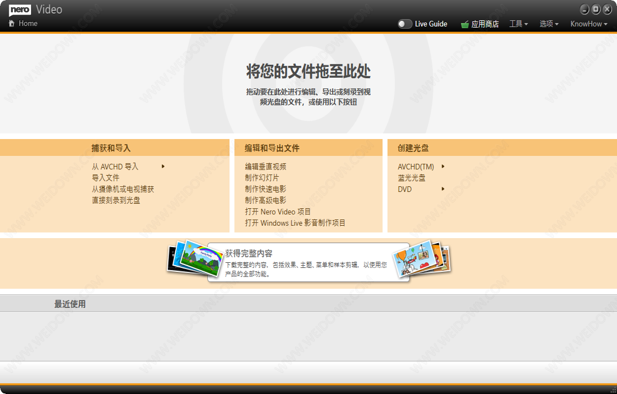
Task: Open the 工具 dropdown menu
Action: [x=518, y=24]
